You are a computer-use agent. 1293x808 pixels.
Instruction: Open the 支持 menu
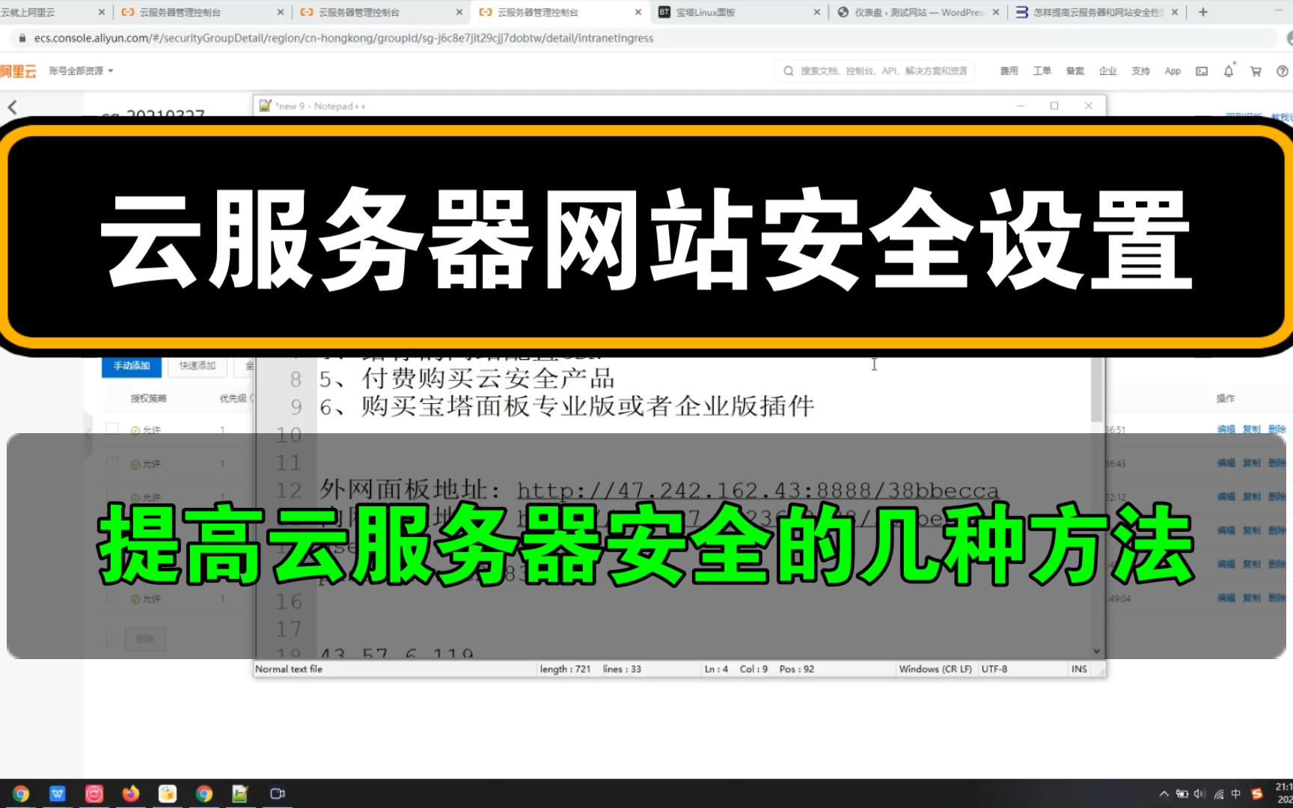[x=1140, y=71]
